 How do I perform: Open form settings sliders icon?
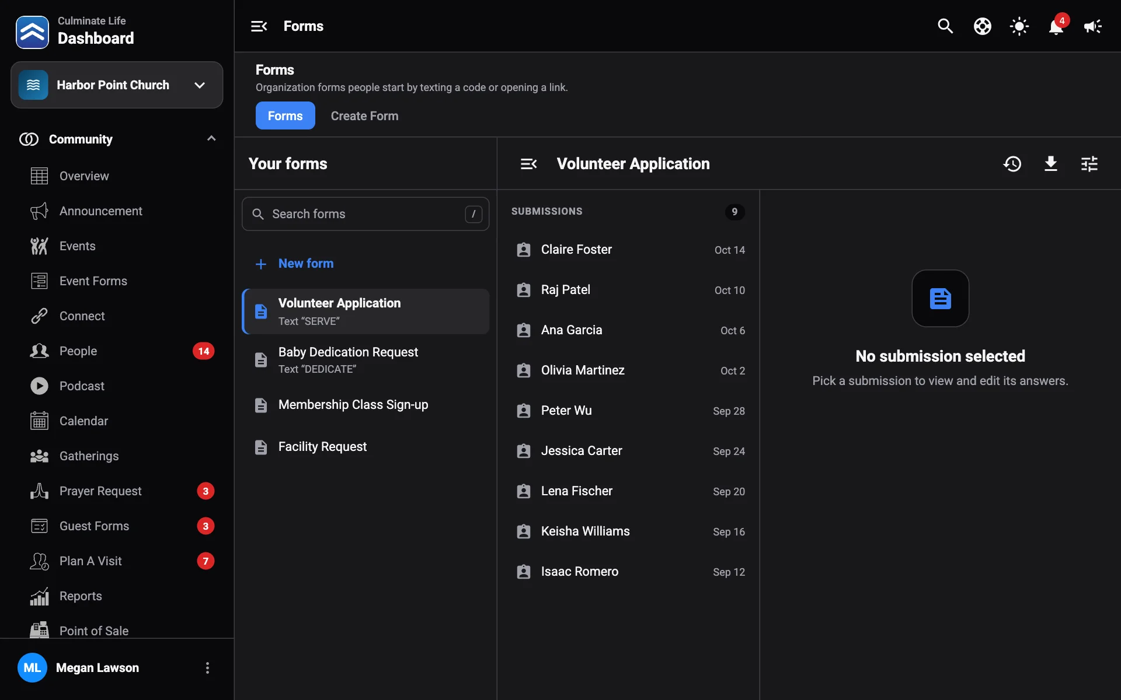click(x=1089, y=164)
